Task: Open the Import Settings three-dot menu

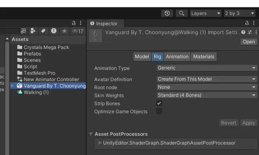Action: tap(256, 32)
